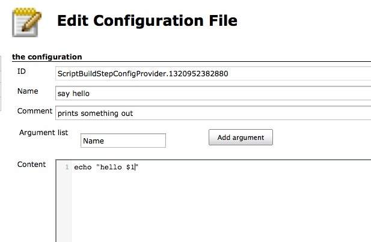Select the "the configuration" section title
The image size is (371, 242).
pyautogui.click(x=47, y=56)
